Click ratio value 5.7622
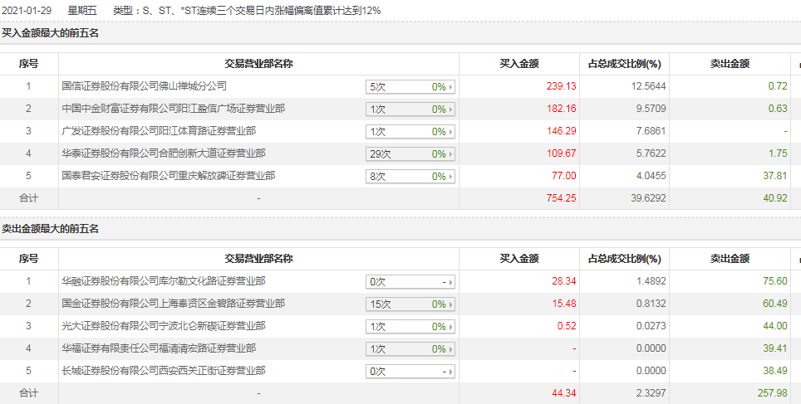Screen dimensions: 801x404 pos(651,153)
